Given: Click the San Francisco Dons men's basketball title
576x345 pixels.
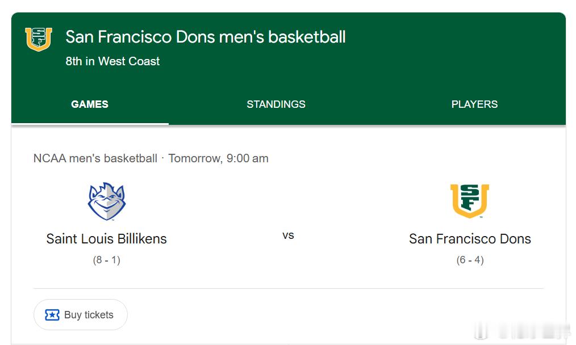Looking at the screenshot, I should pos(206,37).
